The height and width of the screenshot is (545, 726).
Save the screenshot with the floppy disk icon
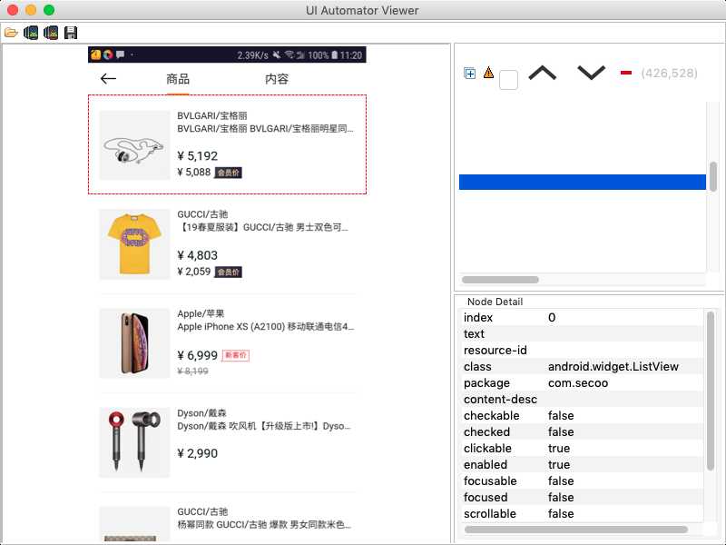pos(71,33)
